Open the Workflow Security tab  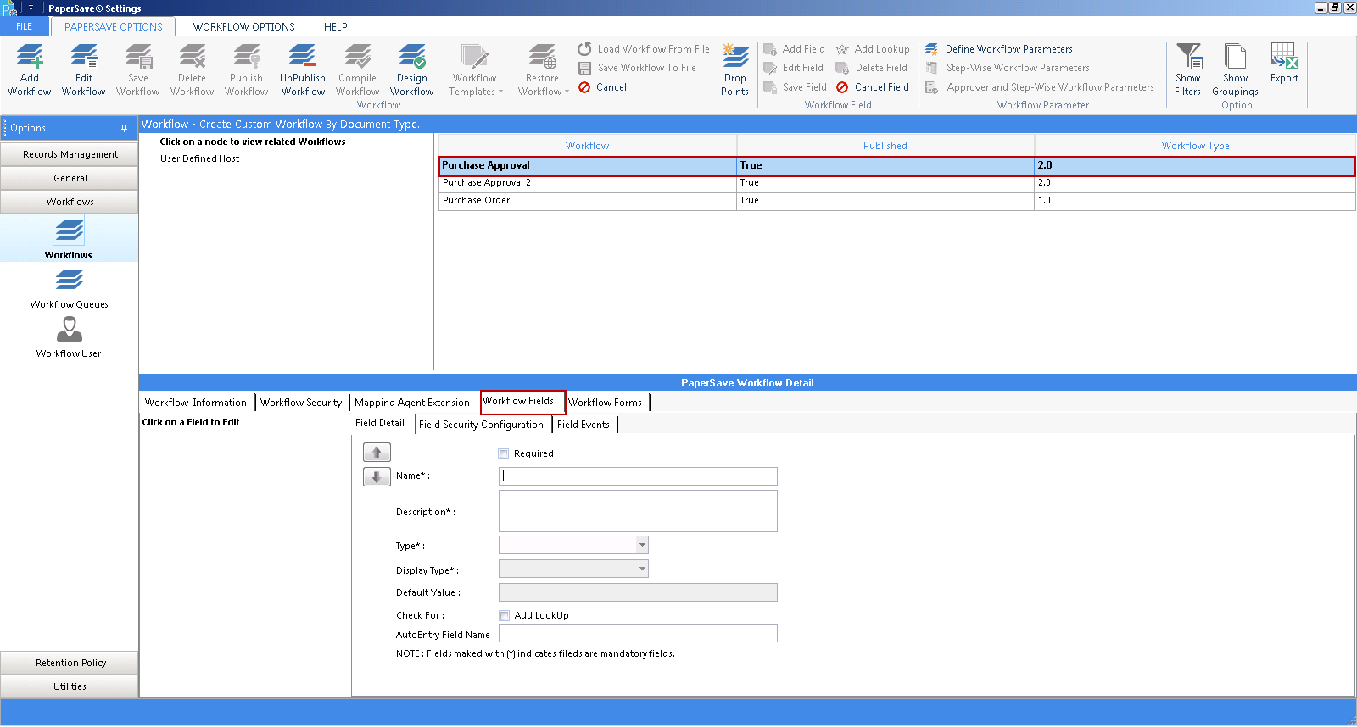pos(301,403)
